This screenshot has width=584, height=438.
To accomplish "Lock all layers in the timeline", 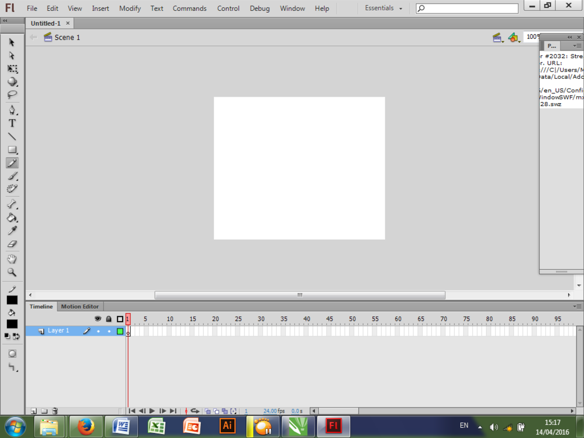I will 109,319.
